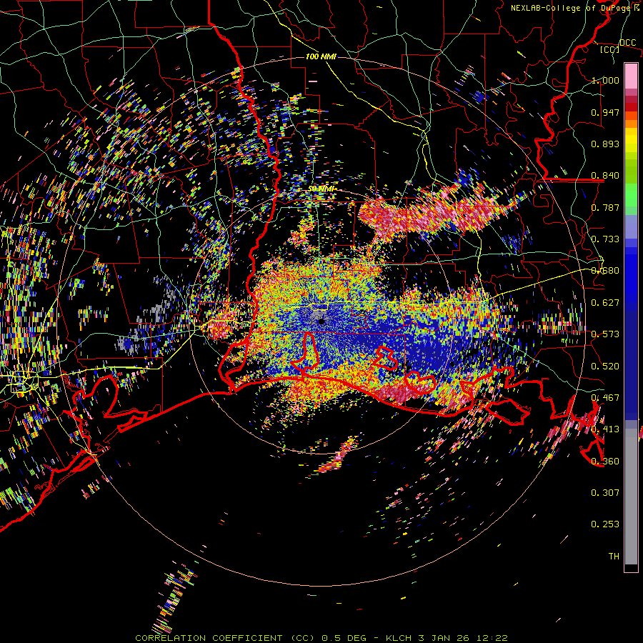Click the 100 NMI range ring label
Viewport: 643px width, 643px height.
(x=321, y=56)
